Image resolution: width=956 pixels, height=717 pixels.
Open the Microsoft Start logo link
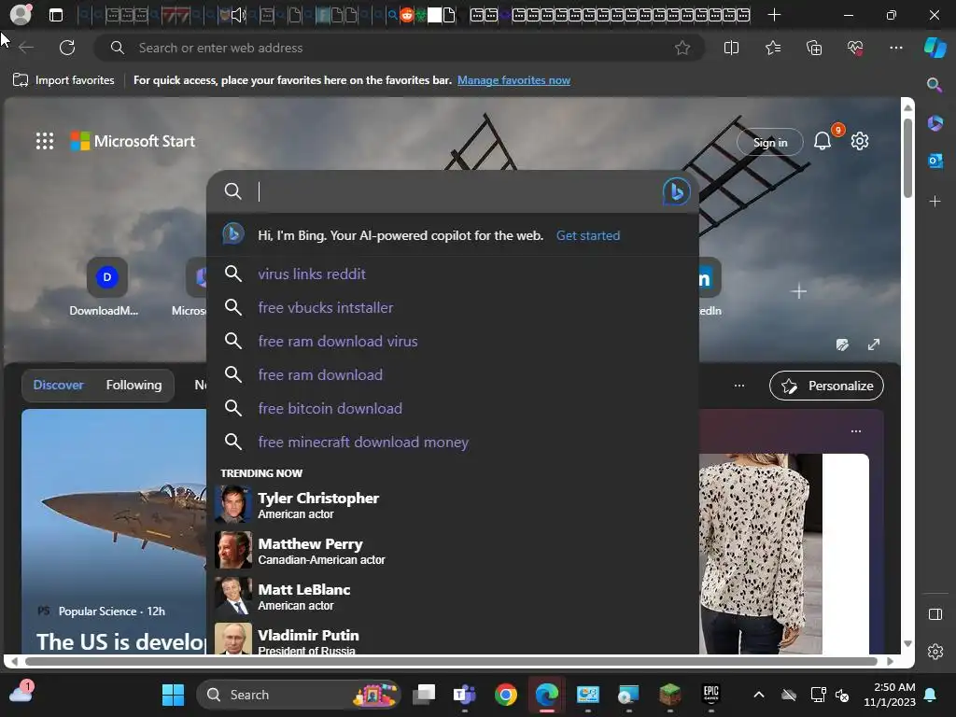pyautogui.click(x=133, y=142)
